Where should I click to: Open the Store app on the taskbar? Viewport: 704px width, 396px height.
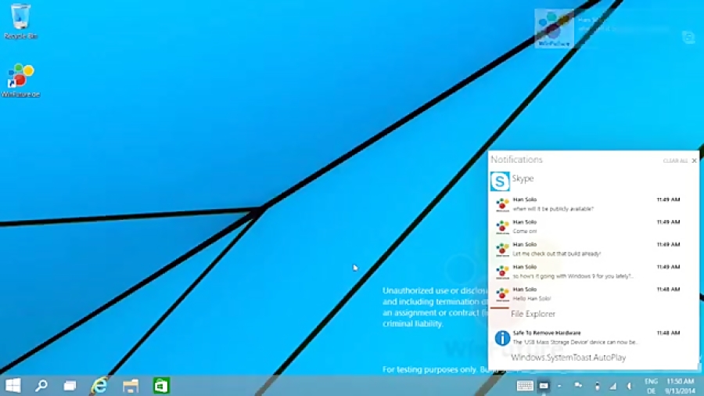161,386
